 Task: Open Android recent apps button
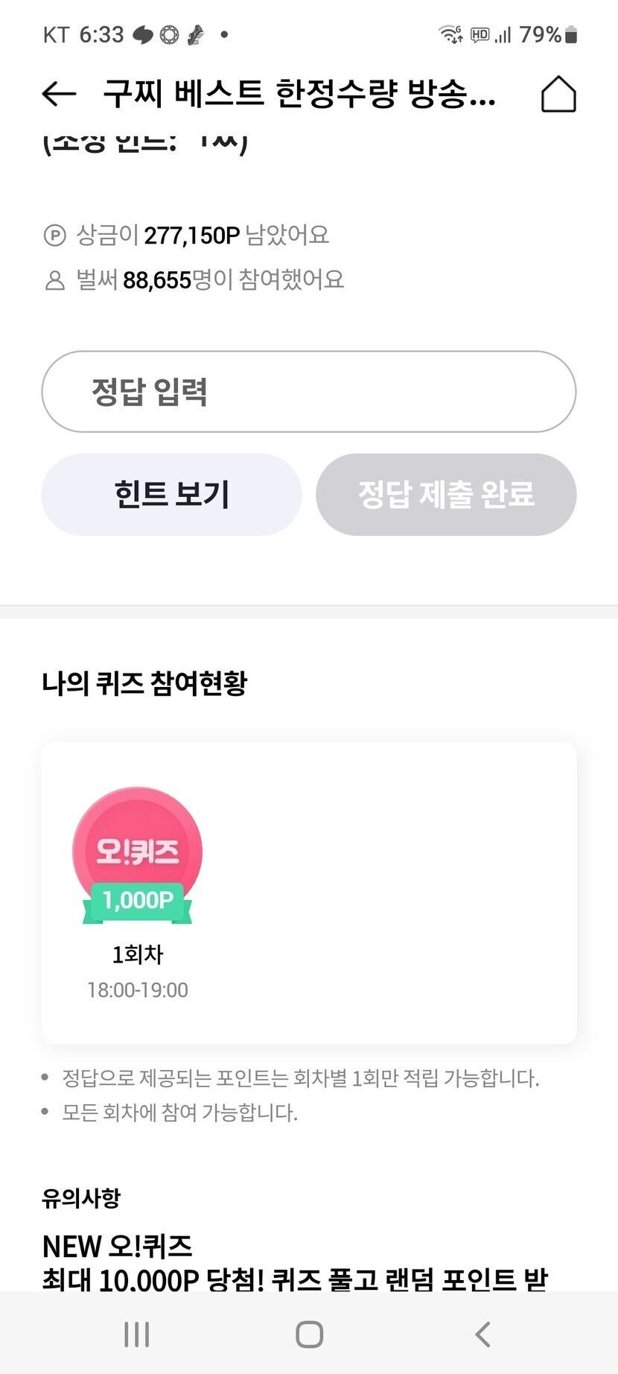pos(137,1334)
